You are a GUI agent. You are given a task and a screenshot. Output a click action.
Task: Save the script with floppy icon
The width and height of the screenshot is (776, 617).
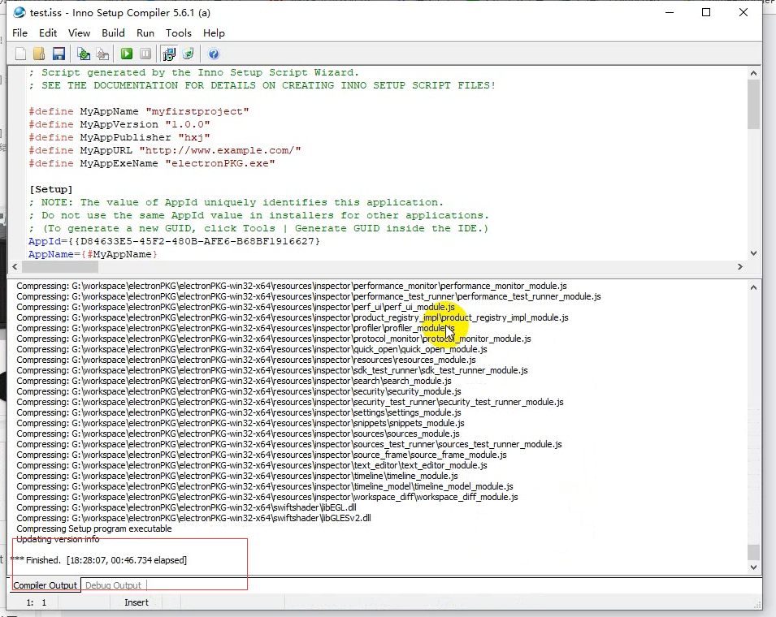pyautogui.click(x=59, y=54)
